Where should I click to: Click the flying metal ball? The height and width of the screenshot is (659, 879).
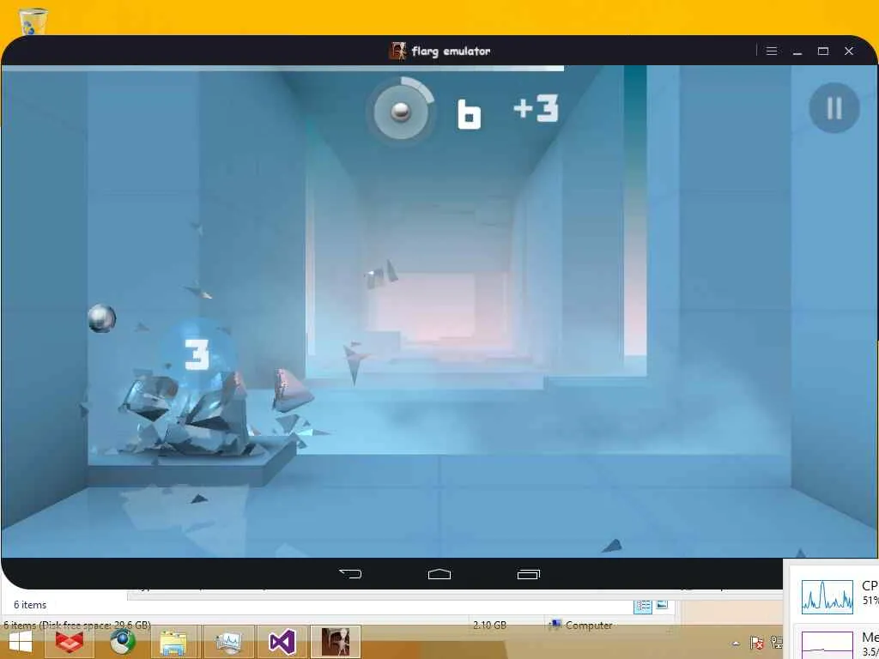(101, 318)
